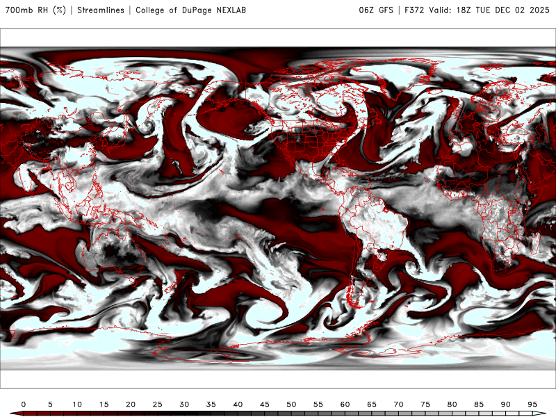The height and width of the screenshot is (417, 556).
Task: Click the colorbar label '30'
Action: pyautogui.click(x=184, y=404)
